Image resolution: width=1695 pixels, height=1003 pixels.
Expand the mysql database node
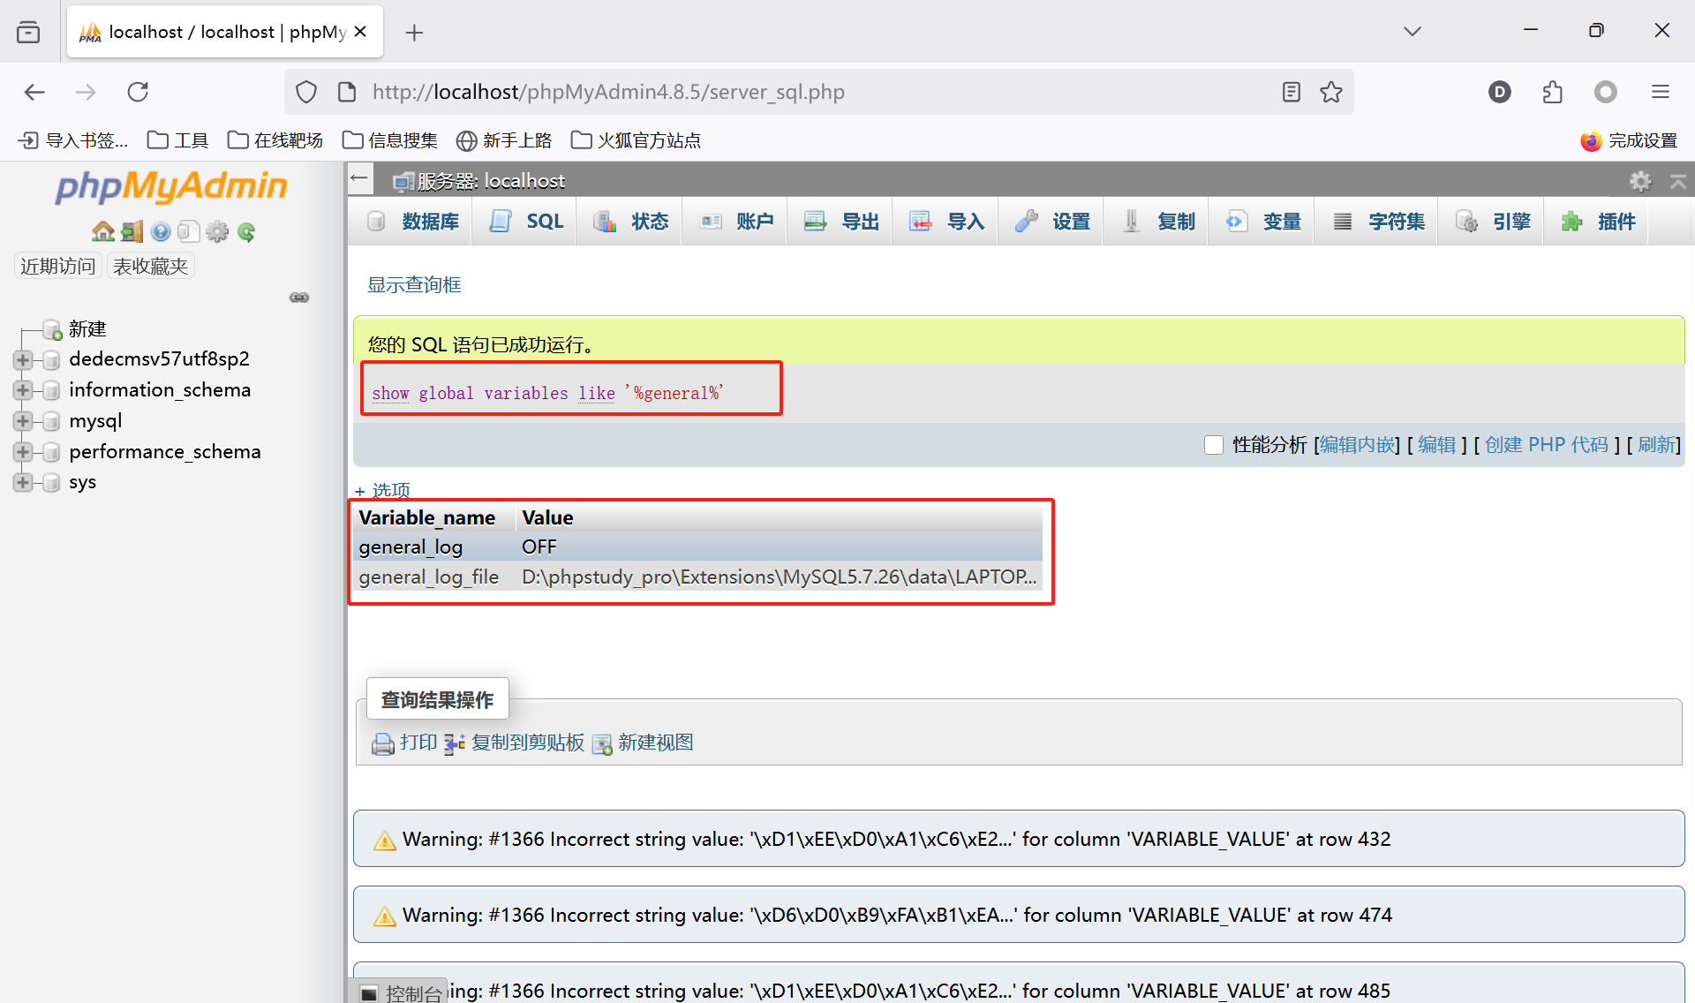coord(23,421)
